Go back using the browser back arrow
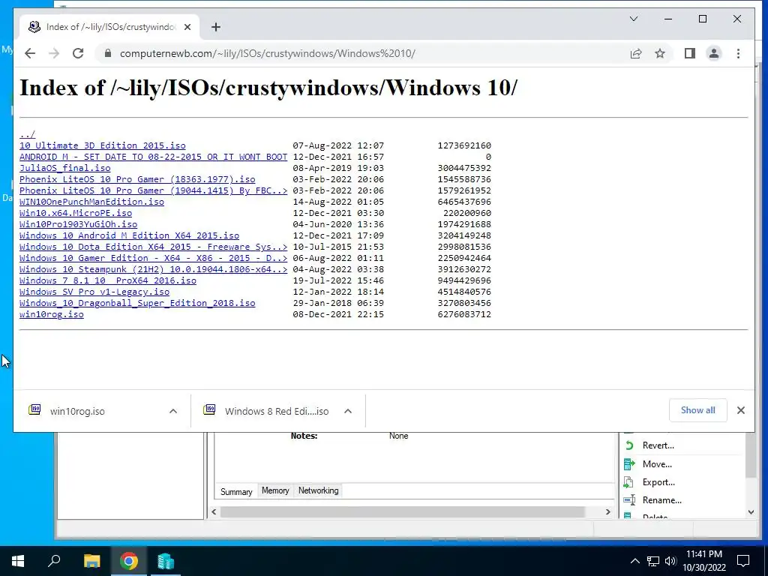This screenshot has height=576, width=768. pos(30,53)
